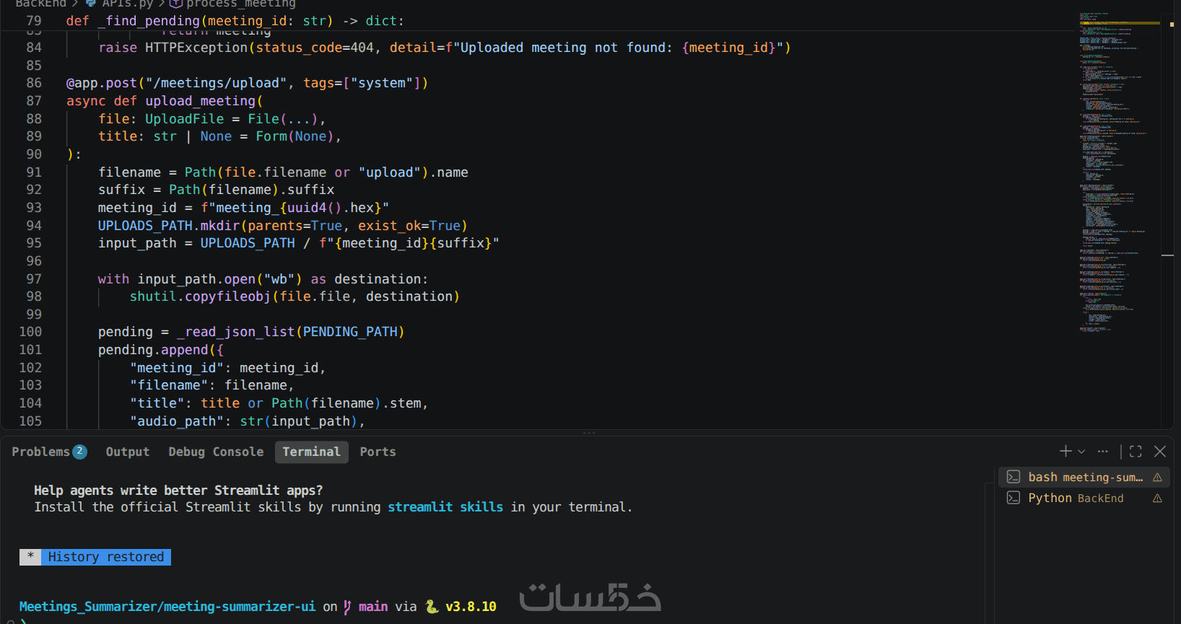Open the Ports tab

(x=378, y=452)
